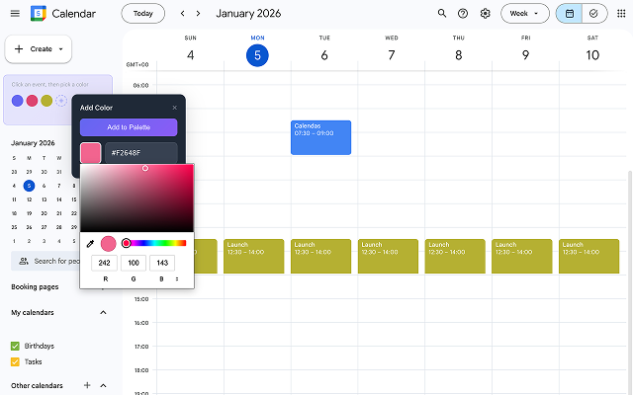Viewport: 633px width, 395px height.
Task: Open Monday's Launch event
Action: (254, 257)
